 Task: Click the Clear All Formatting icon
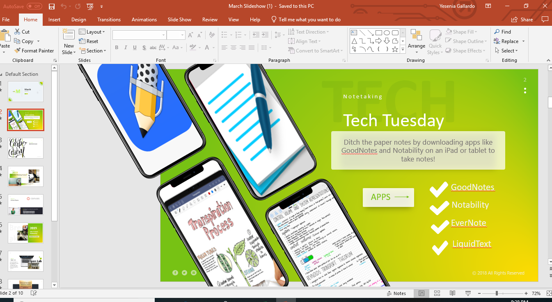212,35
